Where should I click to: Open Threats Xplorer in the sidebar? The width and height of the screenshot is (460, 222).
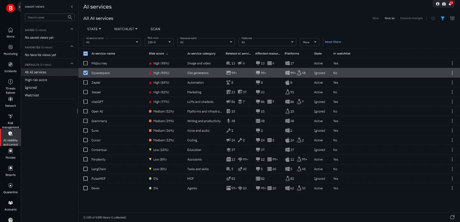(x=10, y=86)
